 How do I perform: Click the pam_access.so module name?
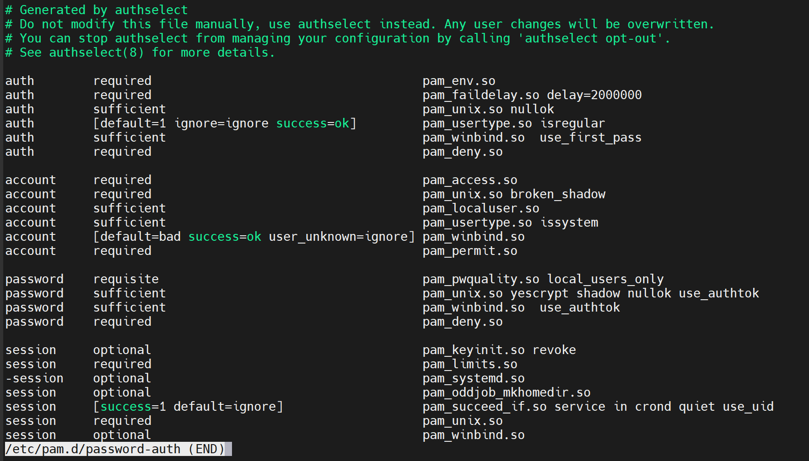tap(469, 180)
